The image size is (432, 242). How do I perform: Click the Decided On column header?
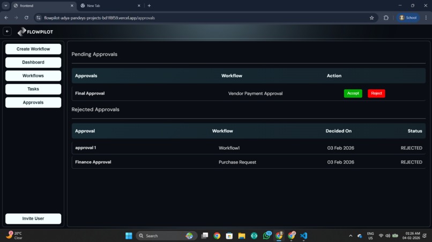tap(339, 131)
